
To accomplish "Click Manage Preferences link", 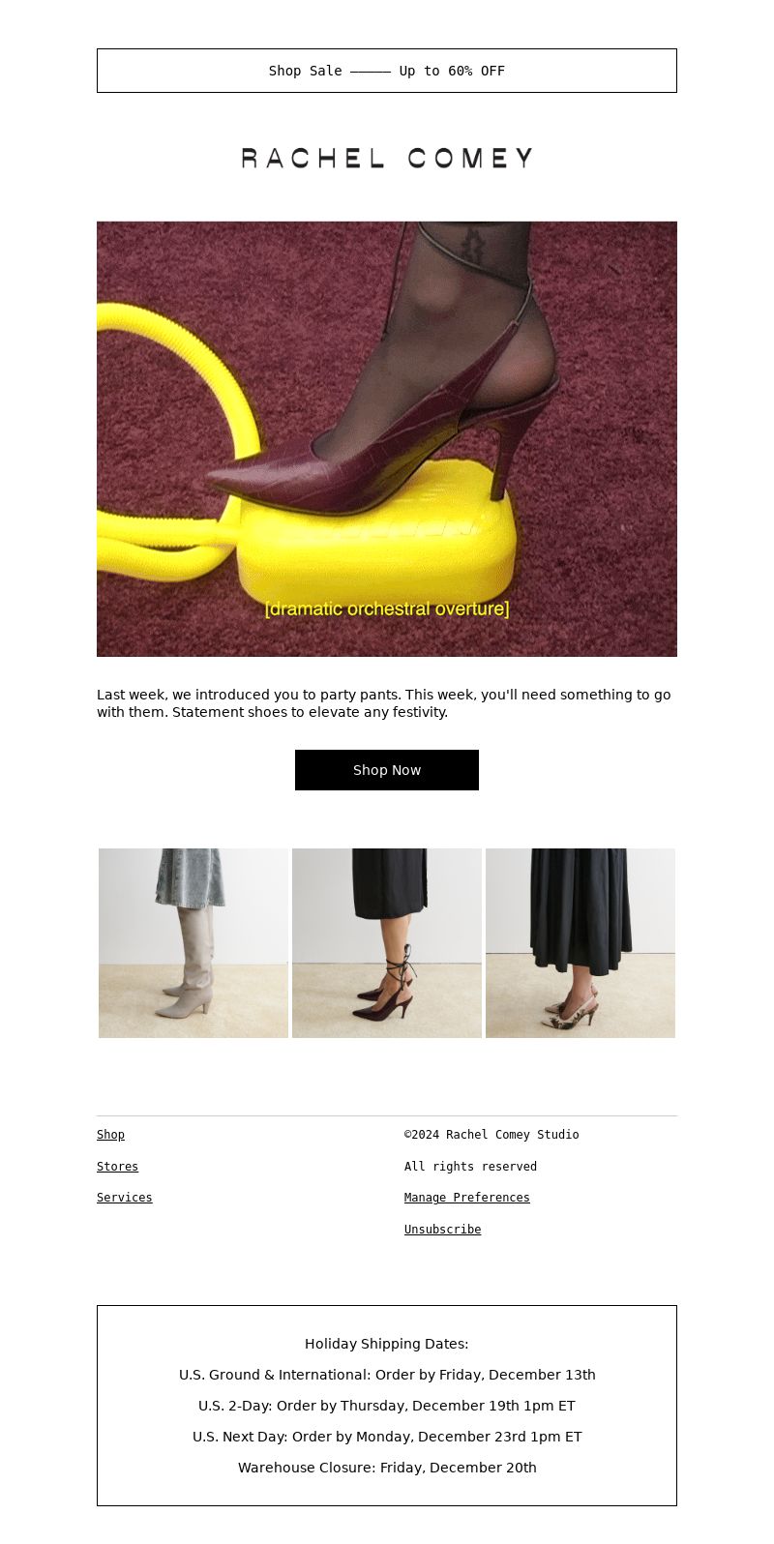I will coord(467,1198).
